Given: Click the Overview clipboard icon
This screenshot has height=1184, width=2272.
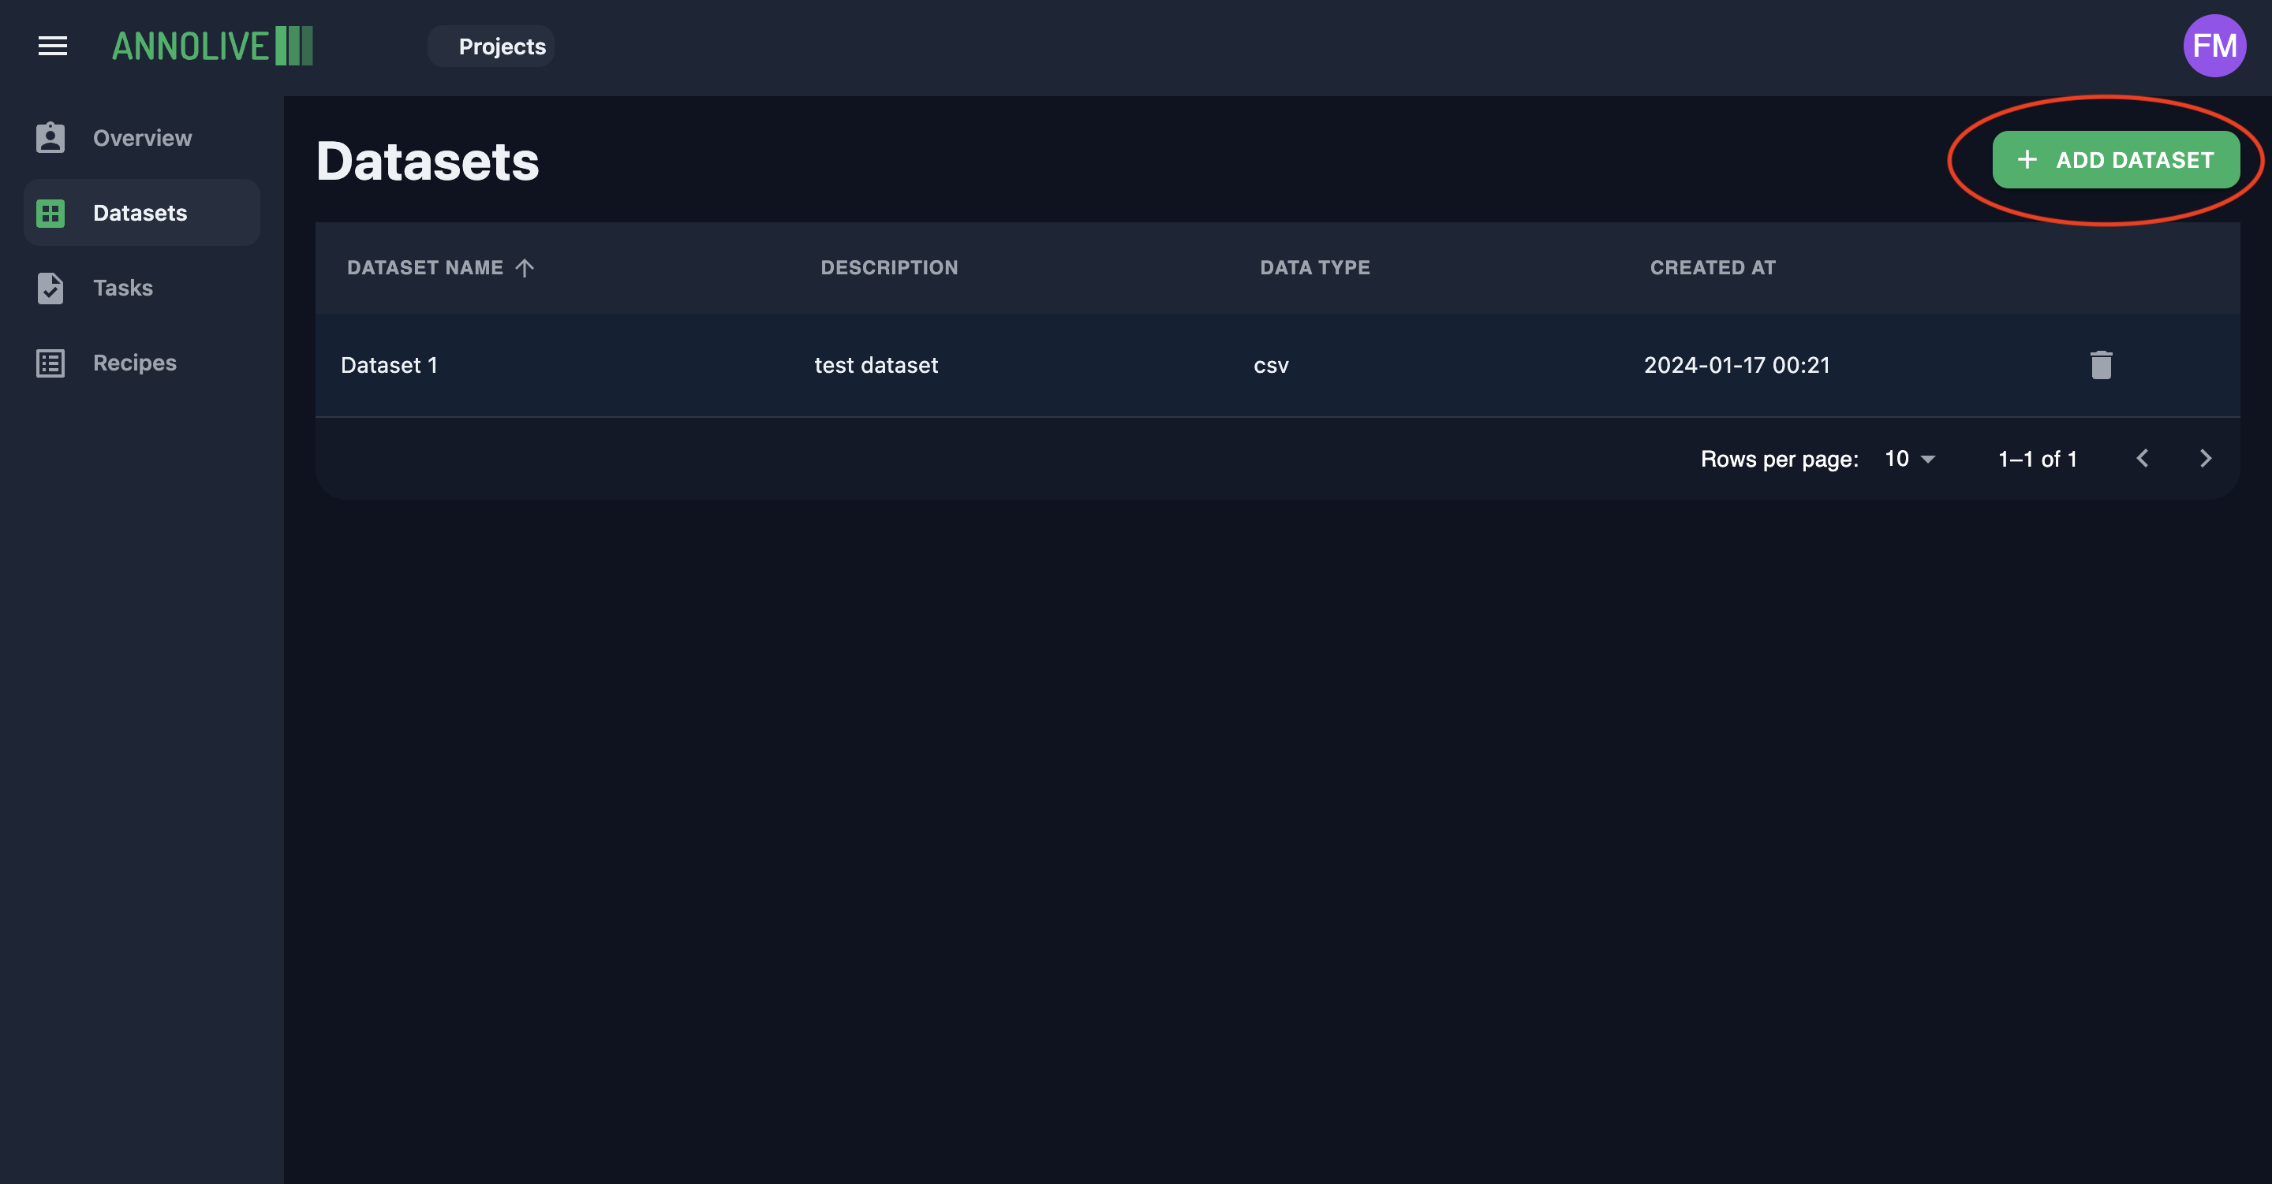Looking at the screenshot, I should point(50,137).
